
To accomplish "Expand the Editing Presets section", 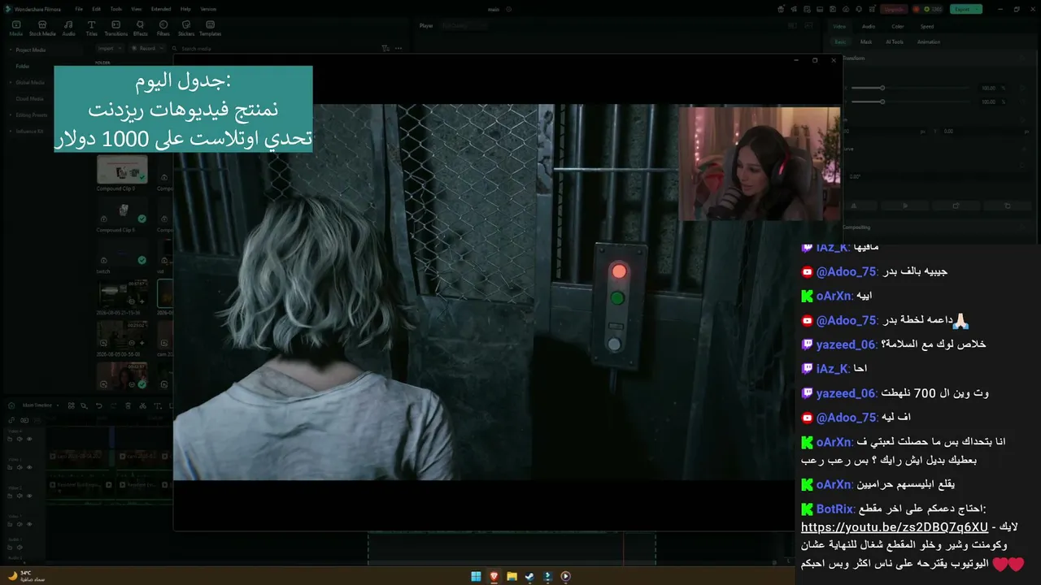I will click(11, 115).
